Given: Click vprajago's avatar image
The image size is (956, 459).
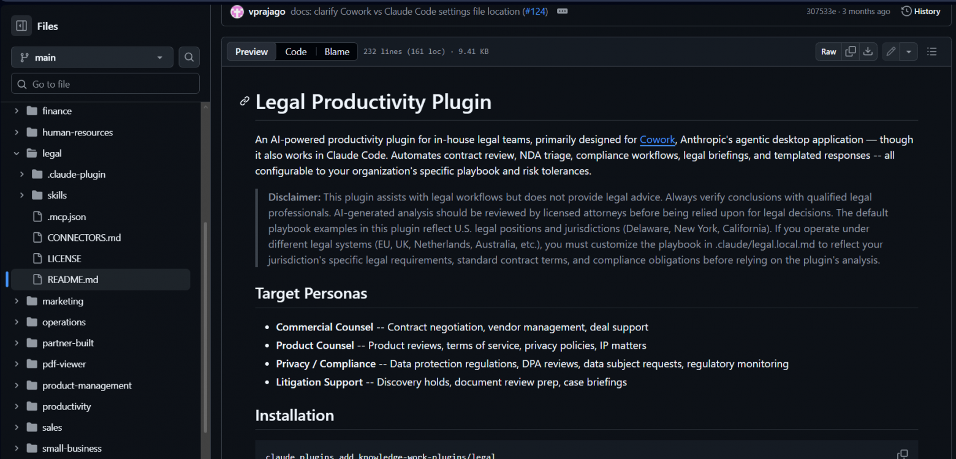Looking at the screenshot, I should pyautogui.click(x=237, y=11).
